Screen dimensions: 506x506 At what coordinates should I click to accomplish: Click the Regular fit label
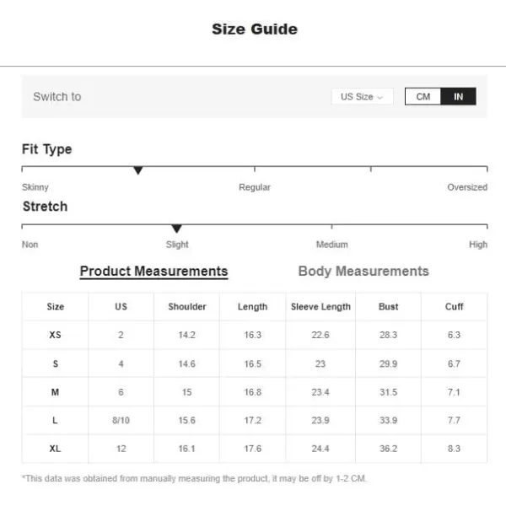(255, 187)
